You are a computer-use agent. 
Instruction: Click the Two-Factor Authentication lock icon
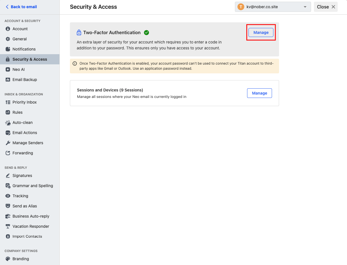coord(79,32)
